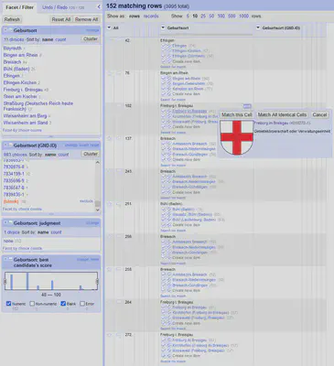
Task: Show 25 rows per page
Action: [x=203, y=16]
